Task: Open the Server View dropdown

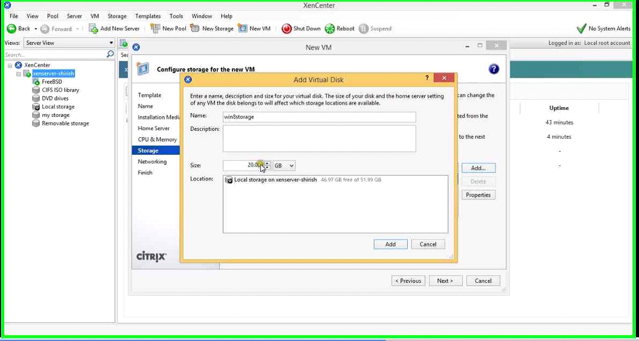Action: [69, 43]
